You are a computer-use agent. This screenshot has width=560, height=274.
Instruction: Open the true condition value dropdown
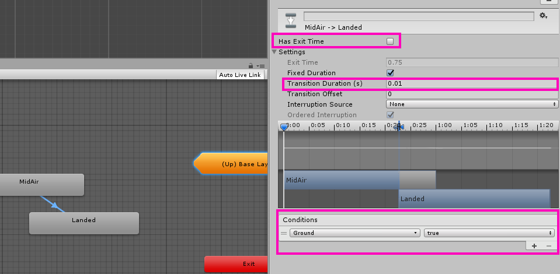[489, 233]
